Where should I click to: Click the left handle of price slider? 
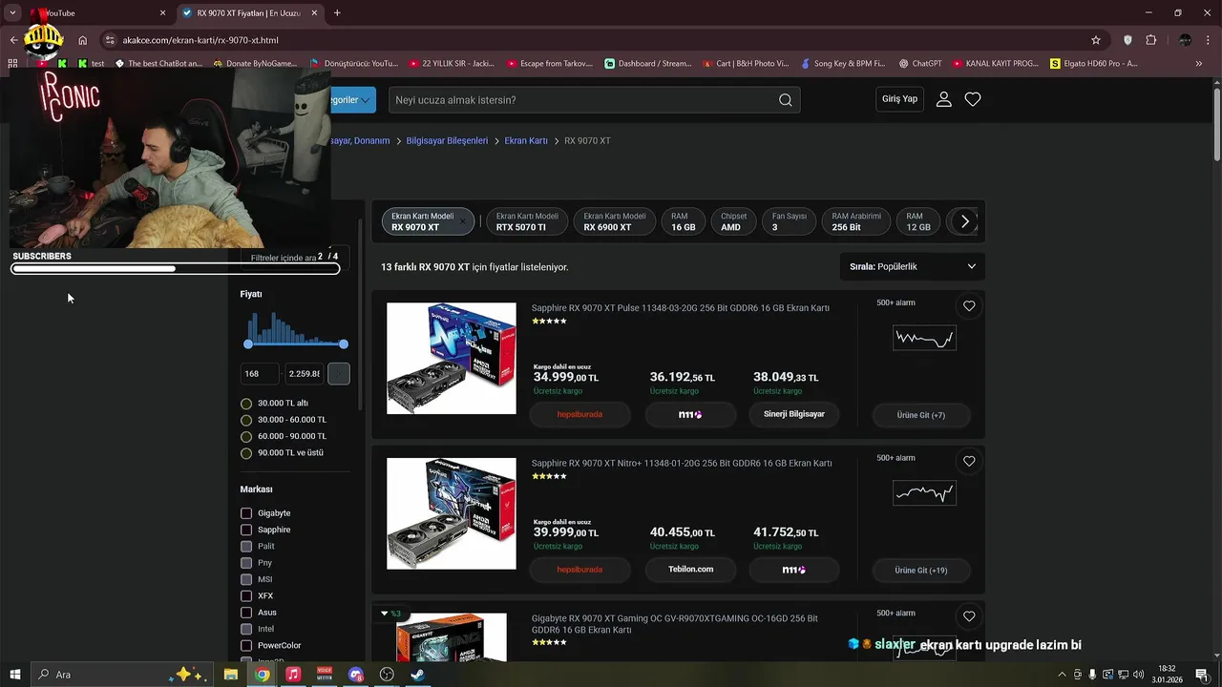248,343
